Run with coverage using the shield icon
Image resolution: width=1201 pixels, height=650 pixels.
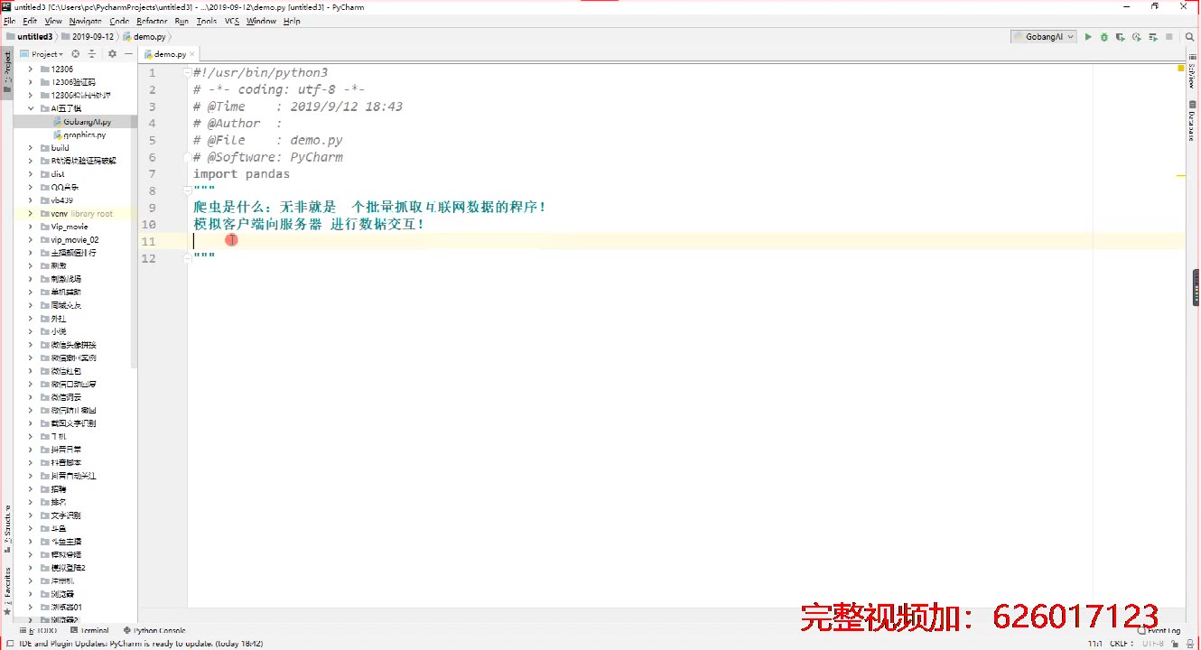point(1120,37)
